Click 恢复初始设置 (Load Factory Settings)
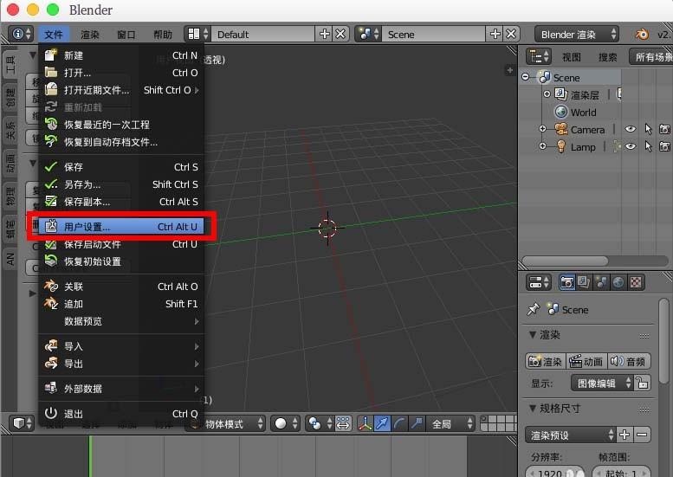 [121, 261]
